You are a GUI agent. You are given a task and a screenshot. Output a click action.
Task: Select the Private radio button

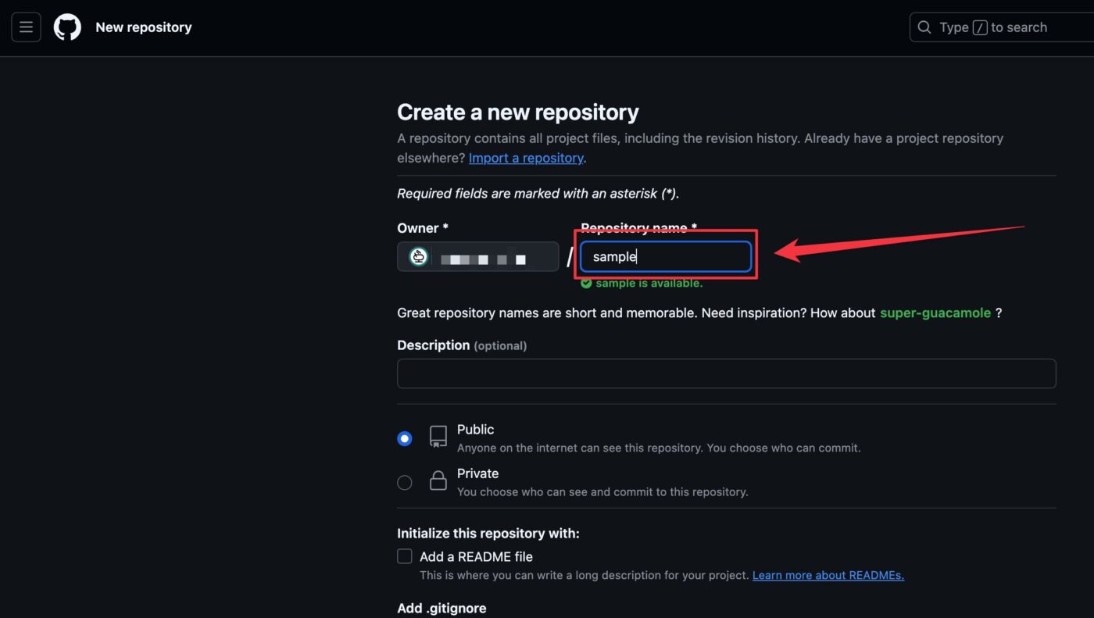pos(404,483)
